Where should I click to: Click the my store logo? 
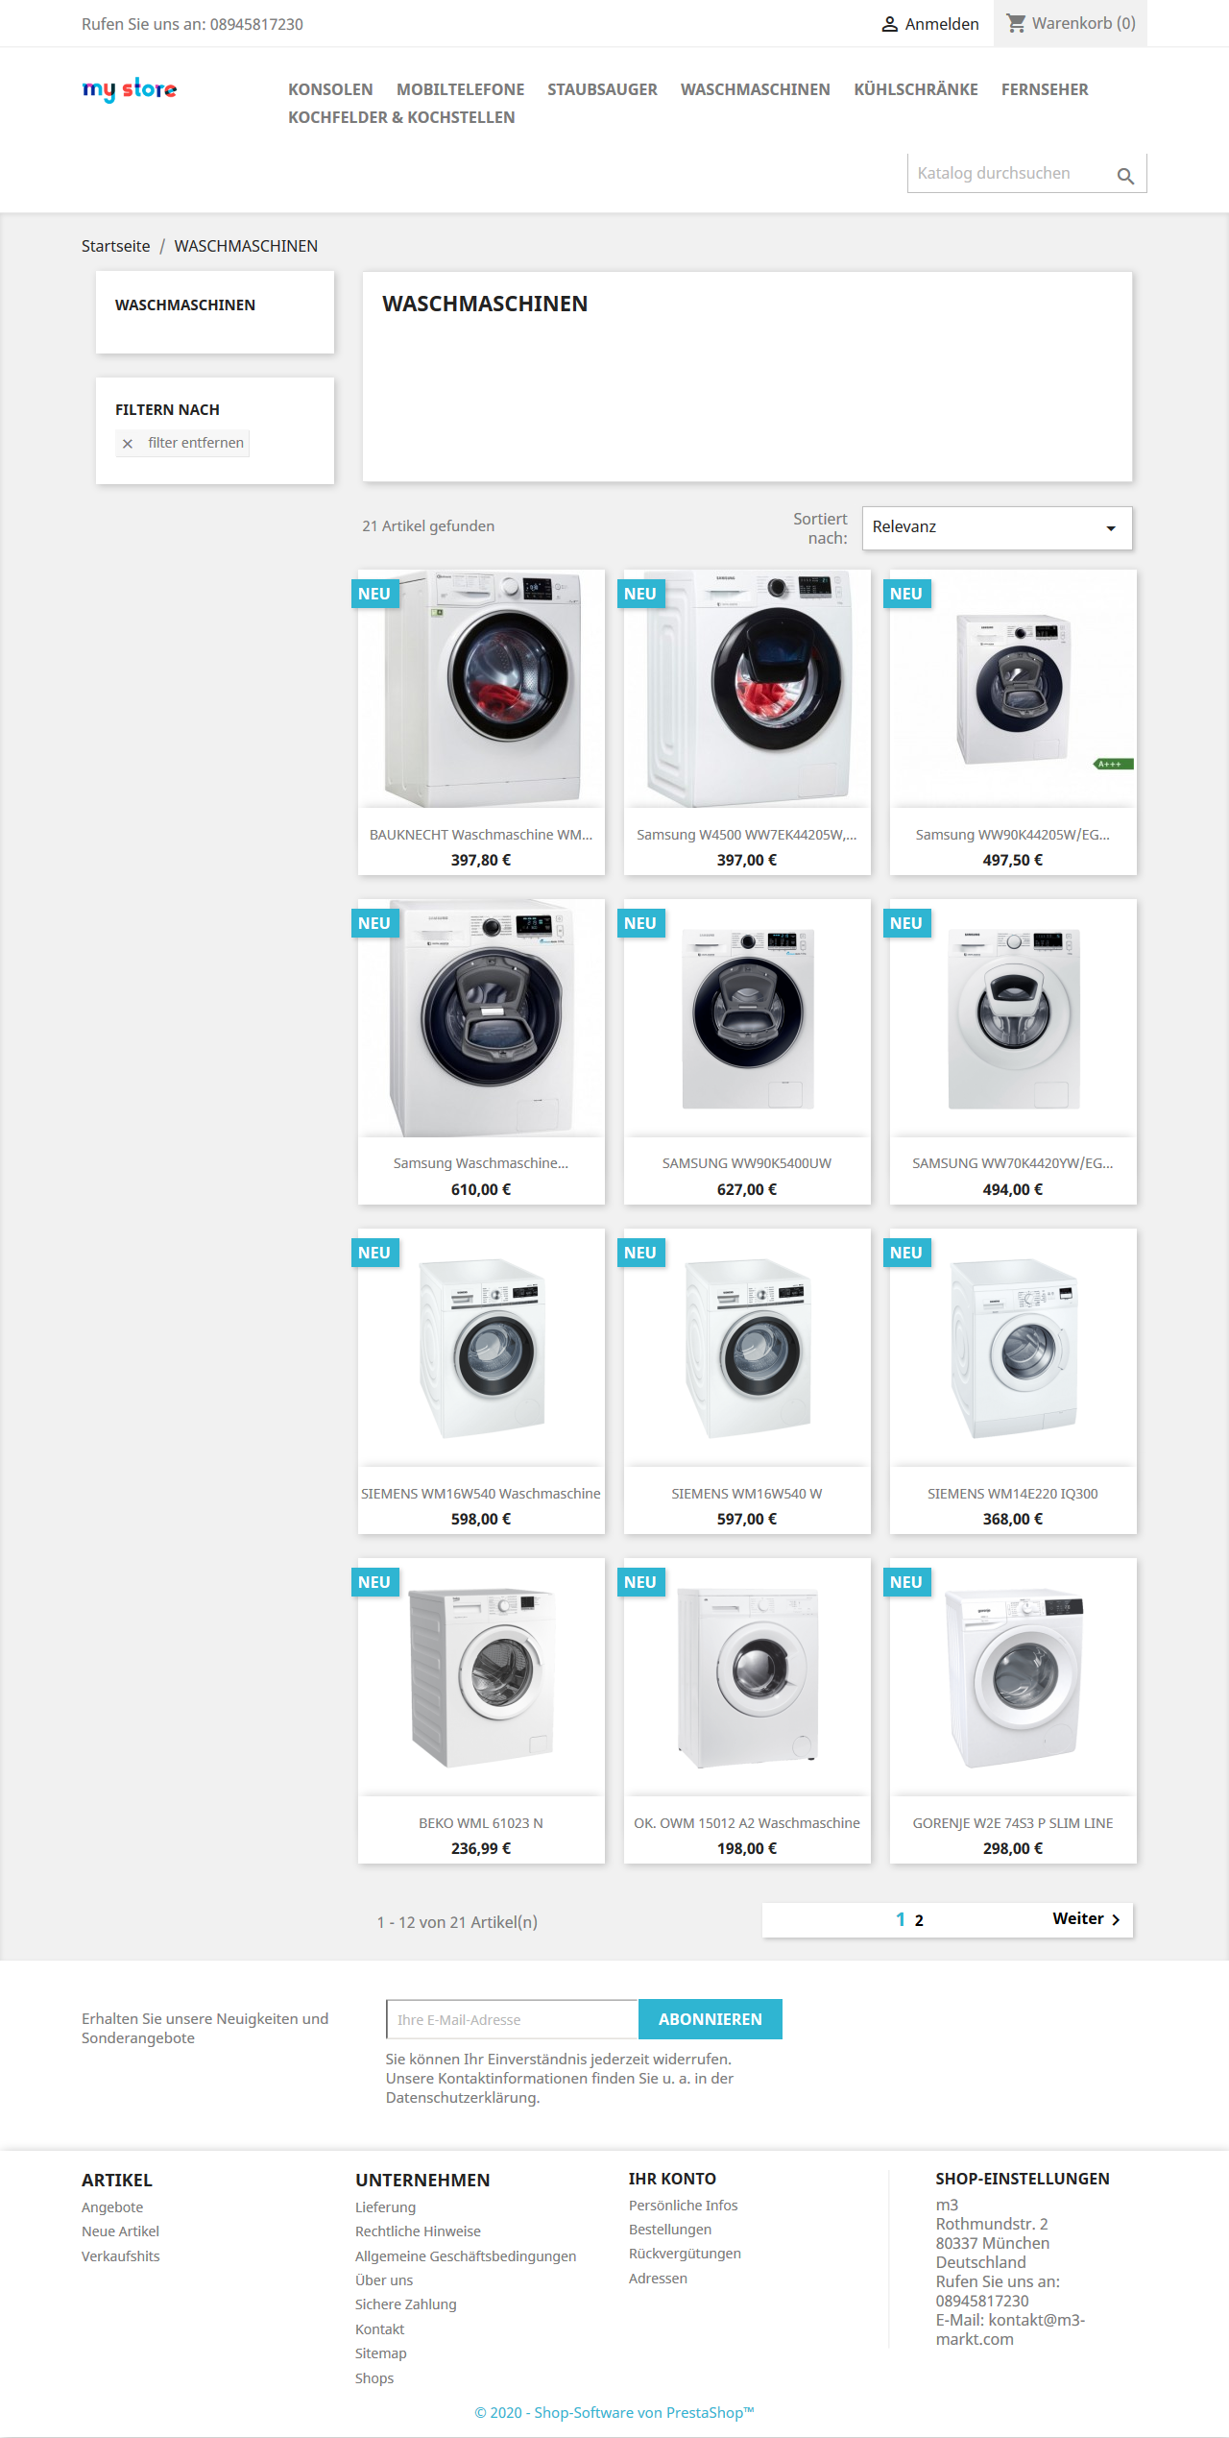130,89
